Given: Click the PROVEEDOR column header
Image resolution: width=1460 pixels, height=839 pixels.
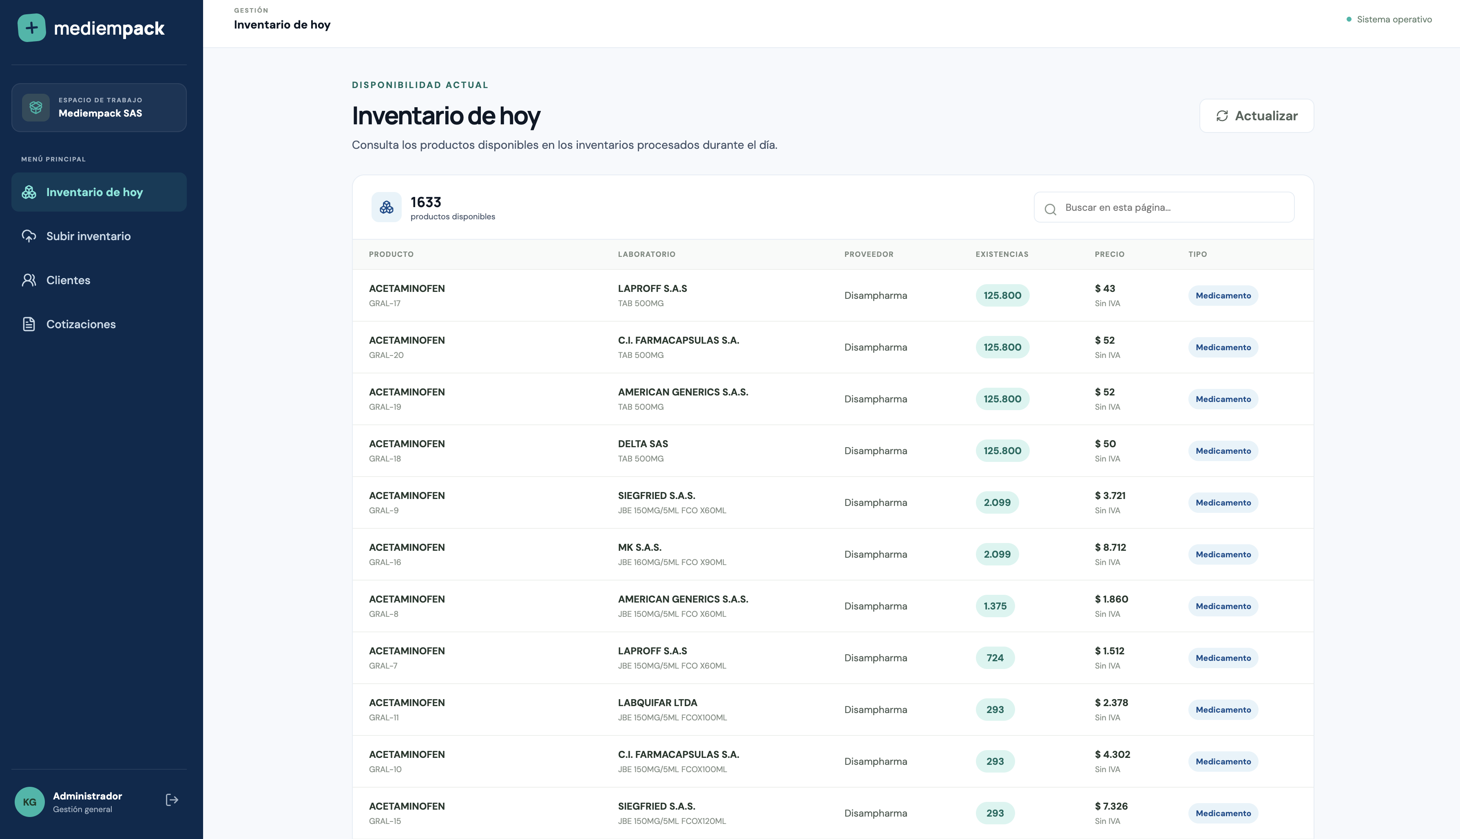Looking at the screenshot, I should tap(869, 254).
